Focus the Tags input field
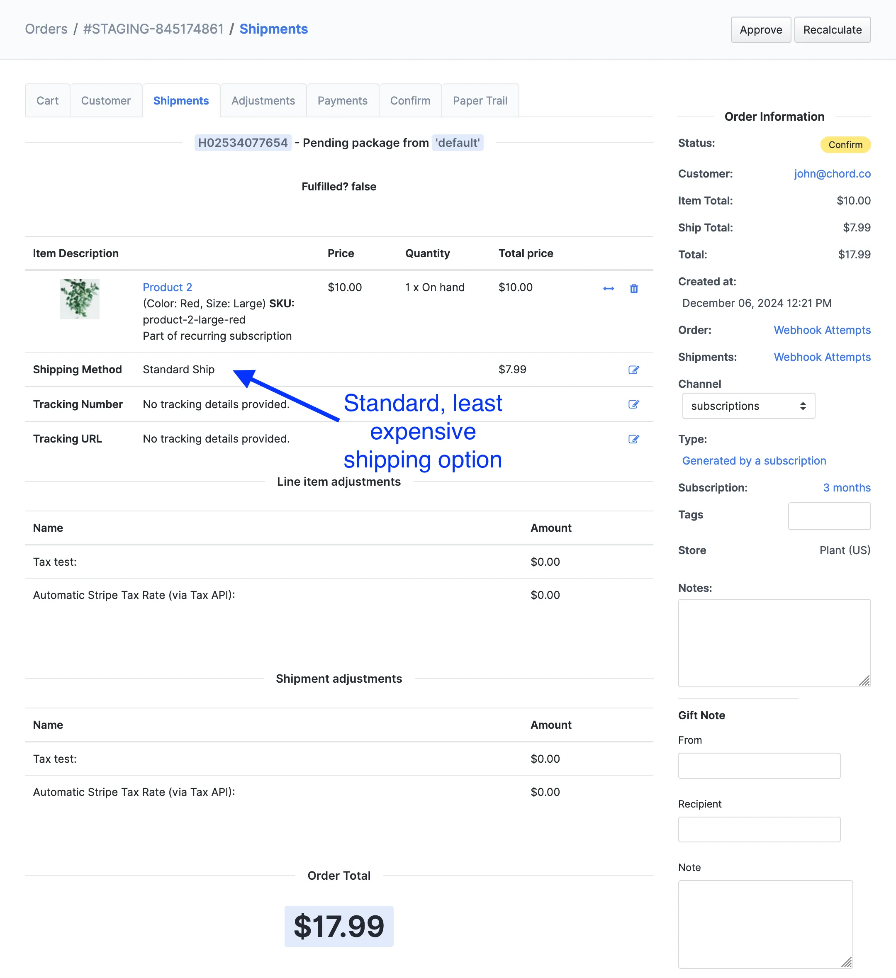The height and width of the screenshot is (978, 896). point(830,516)
